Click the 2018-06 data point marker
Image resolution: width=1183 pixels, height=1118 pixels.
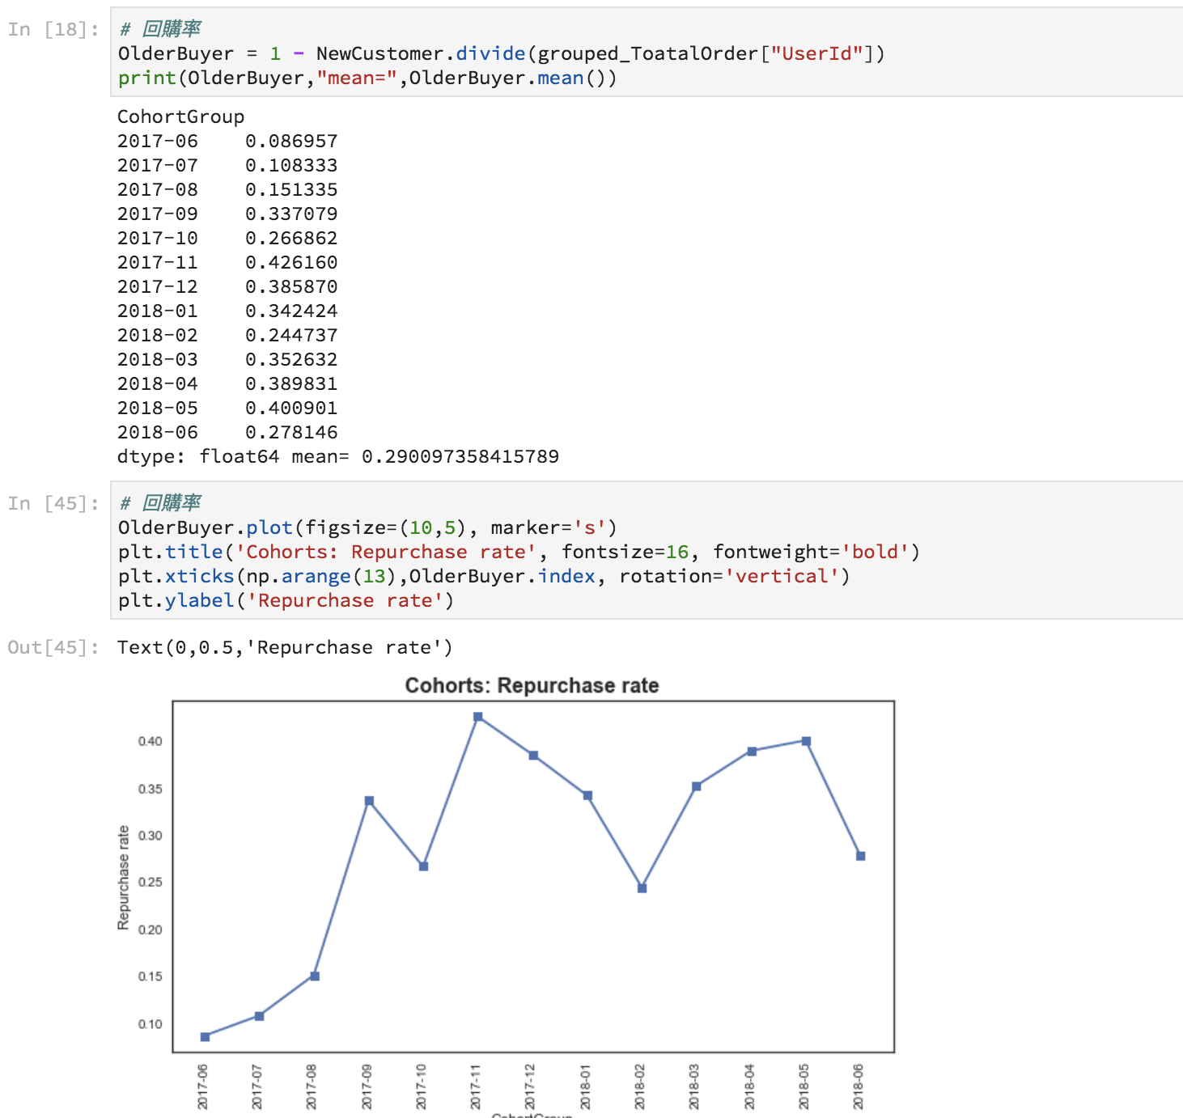pyautogui.click(x=861, y=856)
